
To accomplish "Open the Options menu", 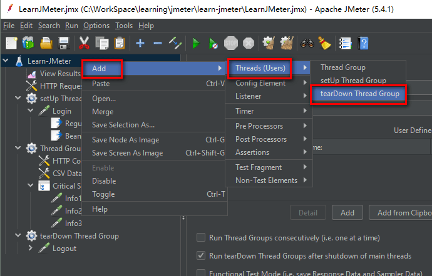I will [96, 26].
